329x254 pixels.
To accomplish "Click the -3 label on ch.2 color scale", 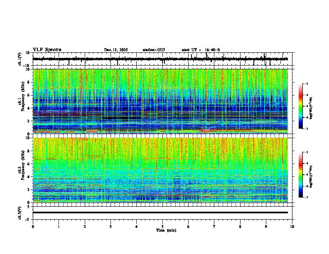I will coord(307,152).
